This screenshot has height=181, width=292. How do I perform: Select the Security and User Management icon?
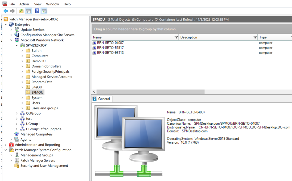(17, 166)
